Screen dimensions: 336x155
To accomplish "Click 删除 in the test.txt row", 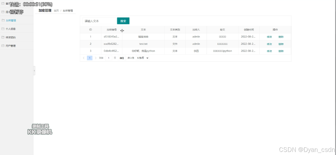I will click(281, 44).
